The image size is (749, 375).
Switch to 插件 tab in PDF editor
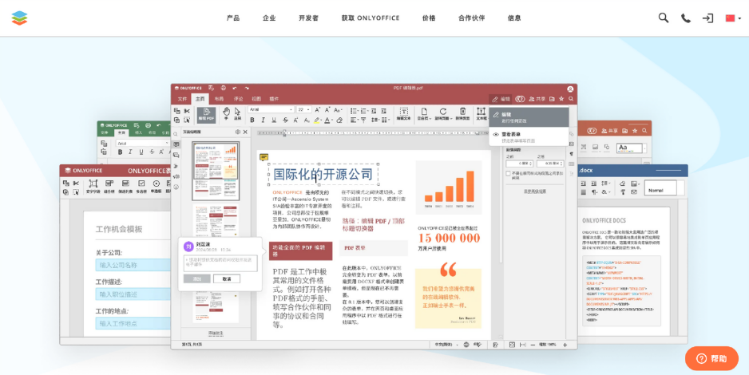274,99
